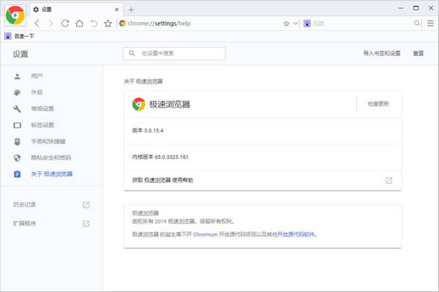Minimize the browser window

[x=401, y=8]
